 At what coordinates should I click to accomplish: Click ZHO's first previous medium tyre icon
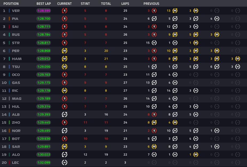pos(154,122)
